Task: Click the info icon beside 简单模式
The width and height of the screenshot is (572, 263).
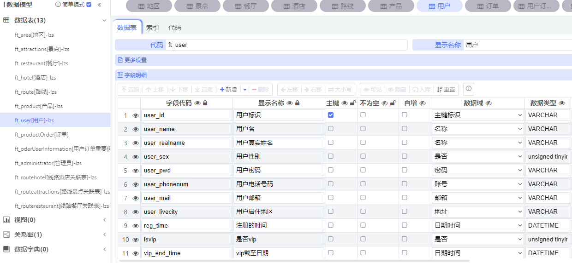Action: (x=58, y=4)
